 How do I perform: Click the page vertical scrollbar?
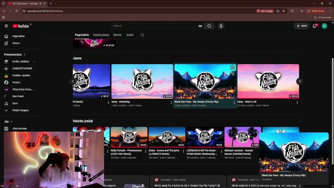(333, 111)
